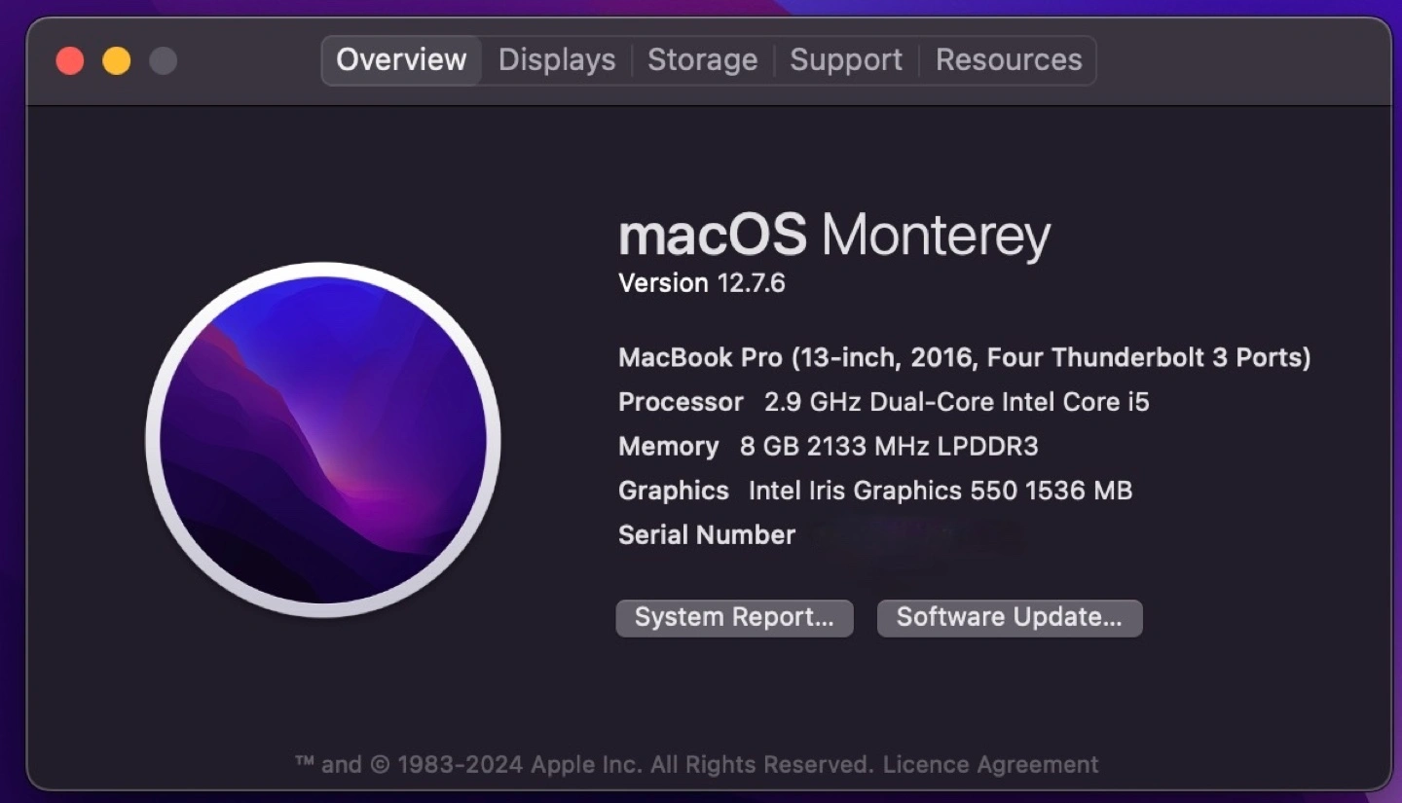This screenshot has width=1402, height=803.
Task: Click the Apple Inc. copyright notice text
Action: 584,765
